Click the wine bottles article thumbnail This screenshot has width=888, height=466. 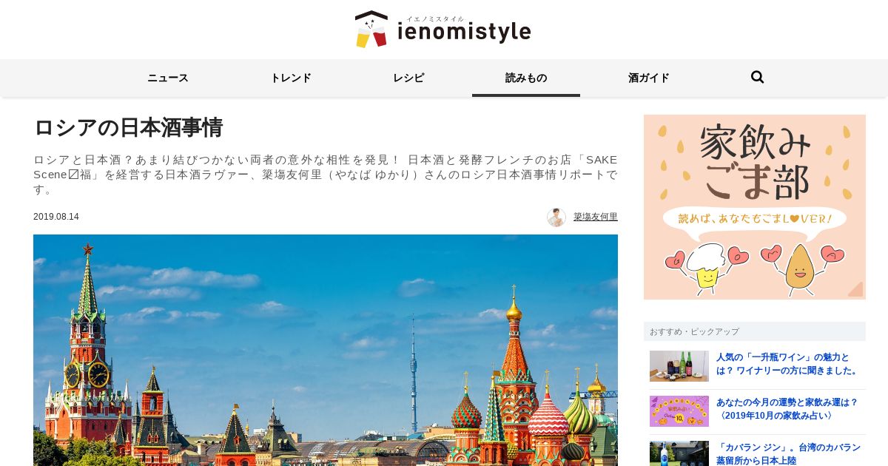(679, 366)
